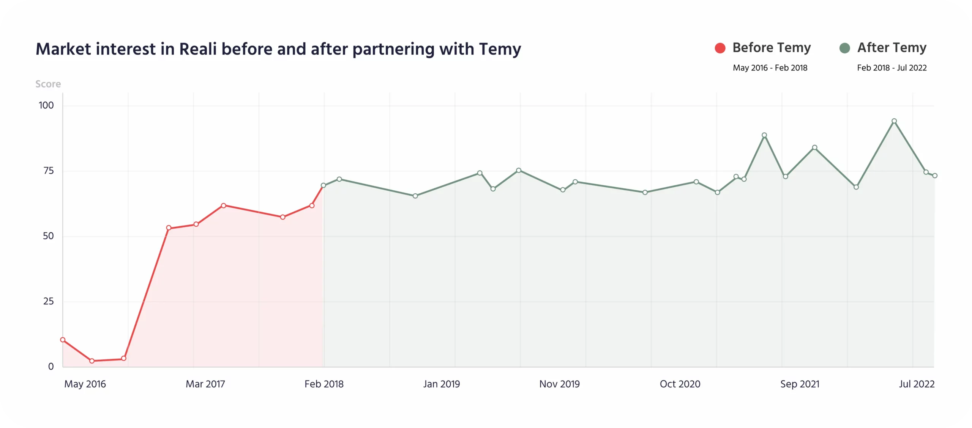Select the Before Temy legend label
This screenshot has width=972, height=428.
click(772, 48)
